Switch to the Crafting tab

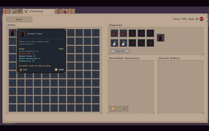pyautogui.click(x=33, y=11)
